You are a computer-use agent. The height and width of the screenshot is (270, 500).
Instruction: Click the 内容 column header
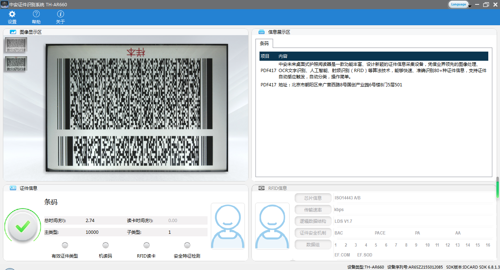(283, 56)
